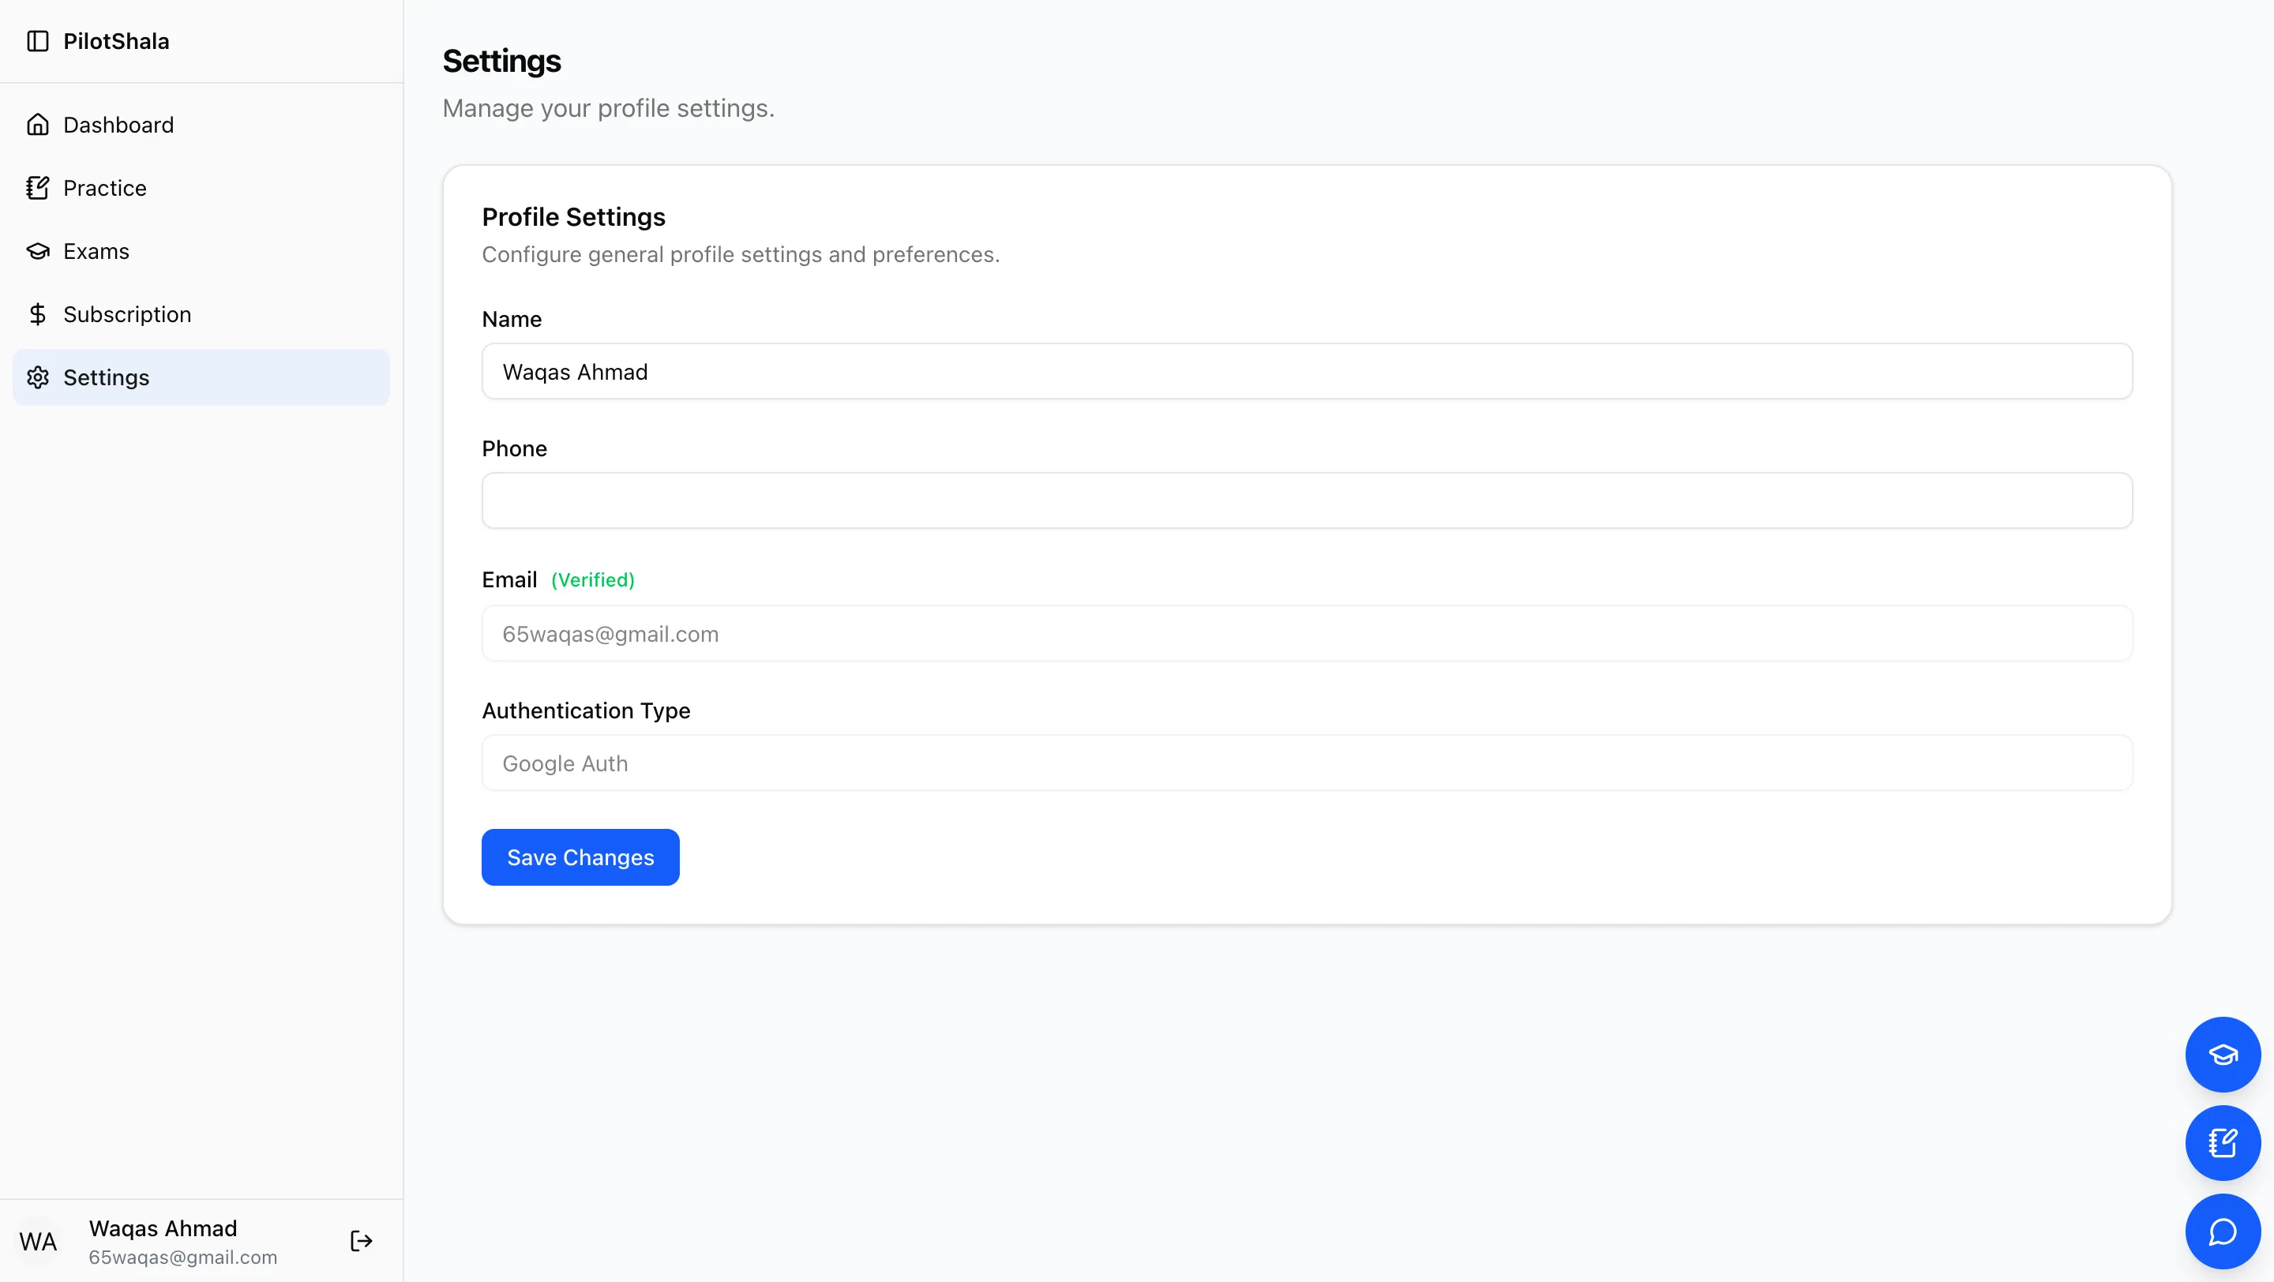Open the floating chat bubble button
Image resolution: width=2274 pixels, height=1282 pixels.
click(2222, 1231)
